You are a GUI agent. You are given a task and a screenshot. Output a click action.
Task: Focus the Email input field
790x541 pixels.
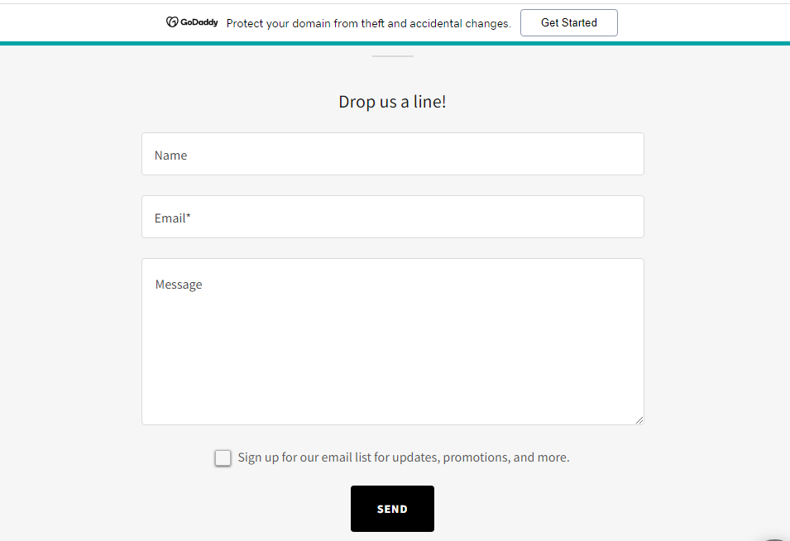[393, 217]
